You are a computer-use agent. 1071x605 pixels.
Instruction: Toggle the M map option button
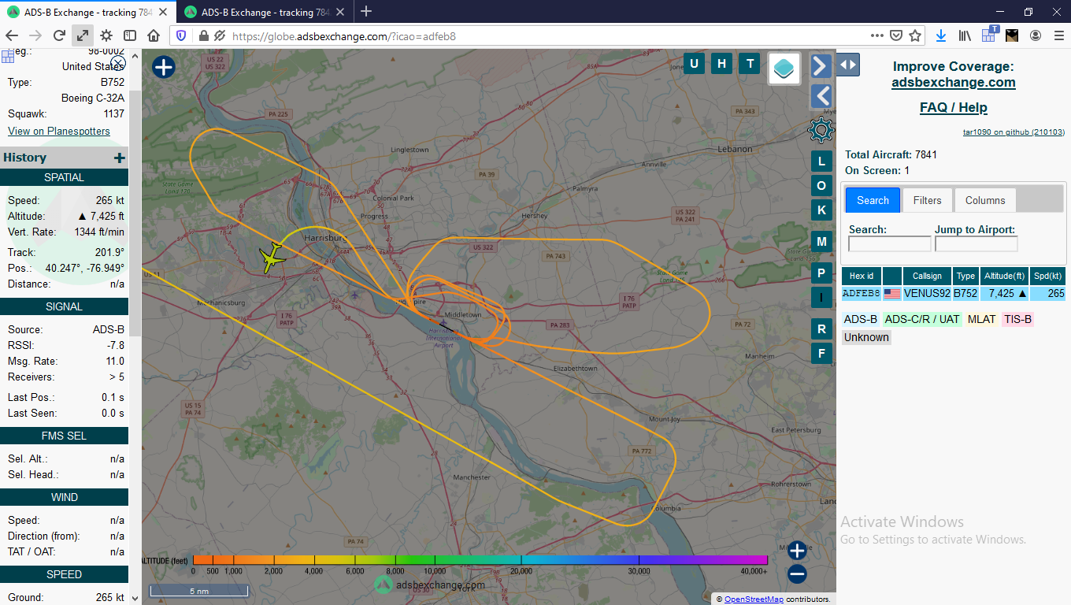(821, 242)
